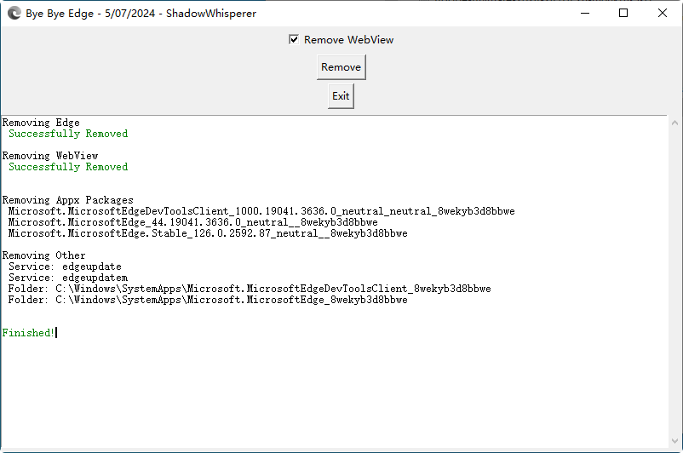Click the "Removing WebView" log line

pos(49,156)
